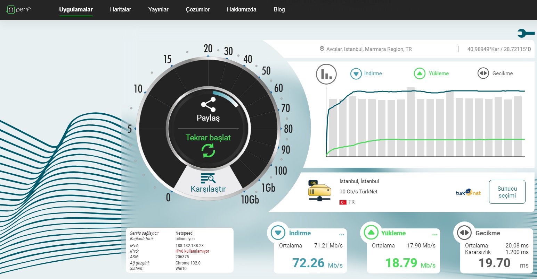Toggle Yükleme series in chart legend
This screenshot has height=279, width=537.
point(439,73)
